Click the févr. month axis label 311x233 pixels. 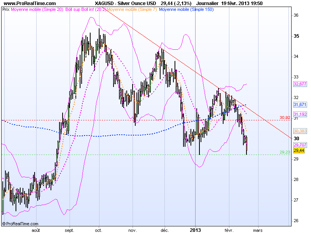tap(229, 230)
